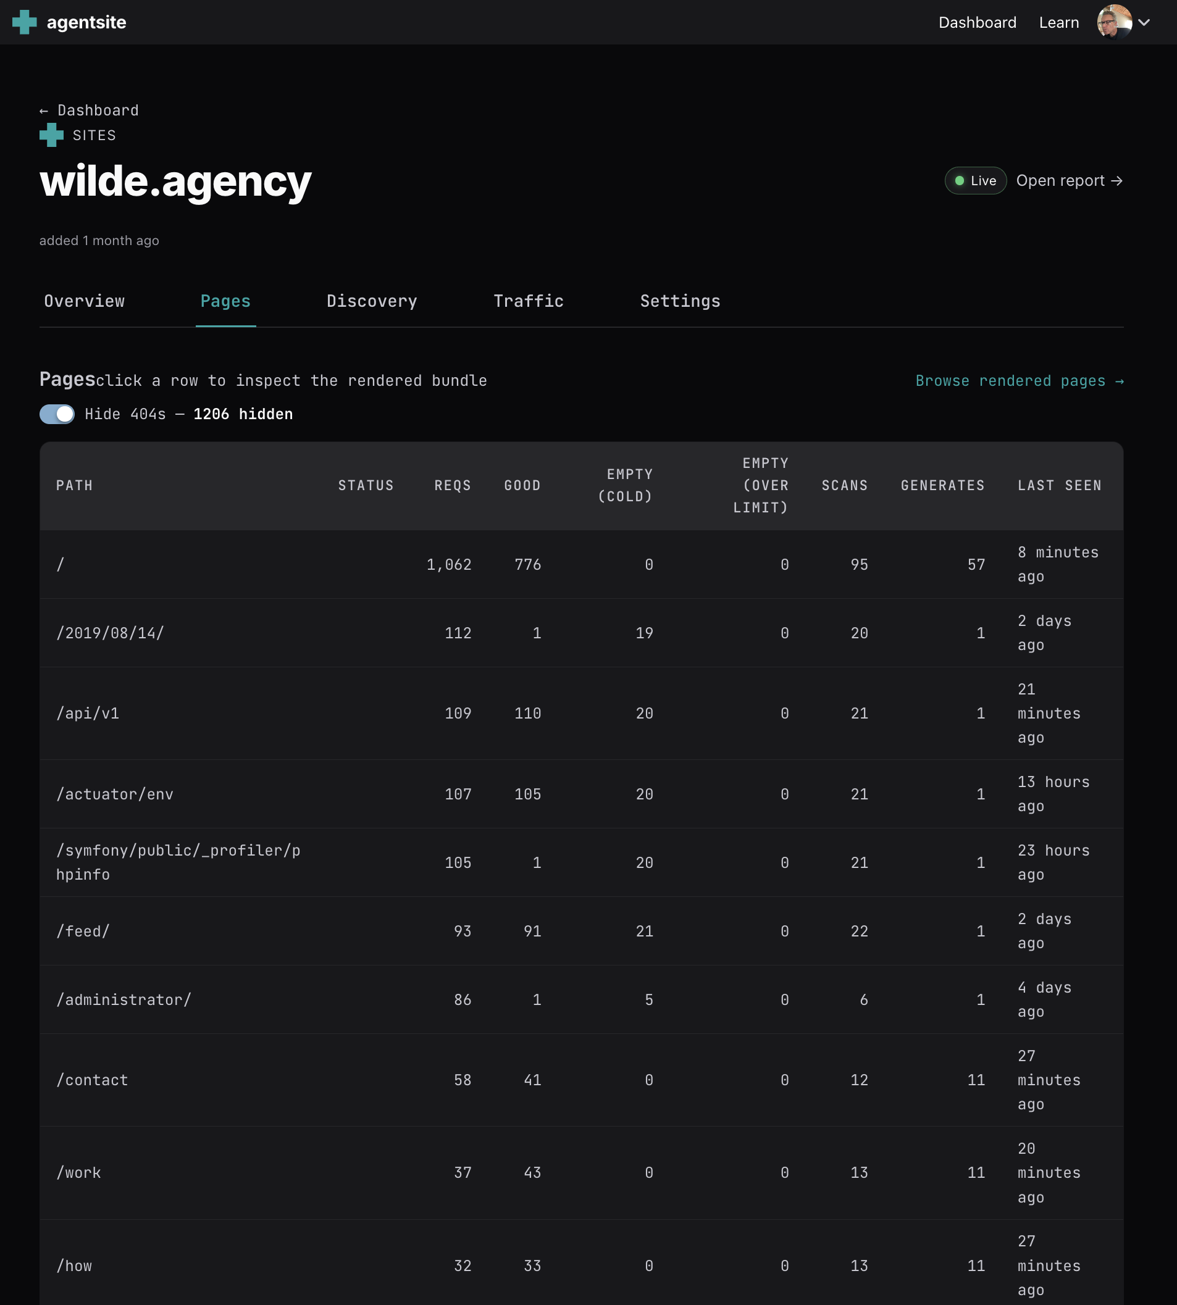This screenshot has height=1305, width=1177.
Task: Click the PATH column header
Action: point(74,485)
